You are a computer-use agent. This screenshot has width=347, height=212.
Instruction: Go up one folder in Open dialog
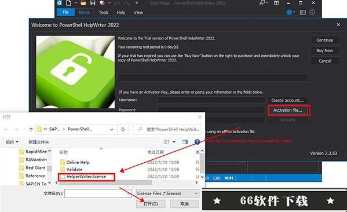pyautogui.click(x=31, y=129)
